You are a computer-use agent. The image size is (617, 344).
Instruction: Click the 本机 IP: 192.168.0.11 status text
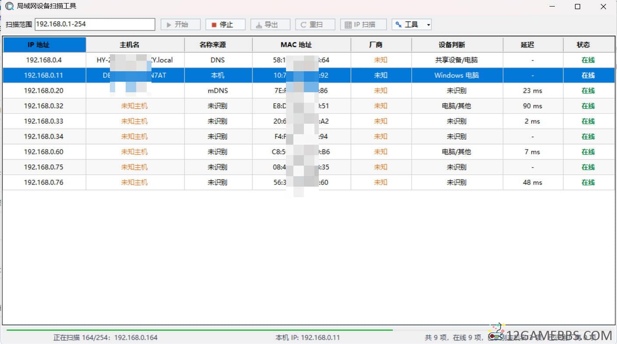308,337
